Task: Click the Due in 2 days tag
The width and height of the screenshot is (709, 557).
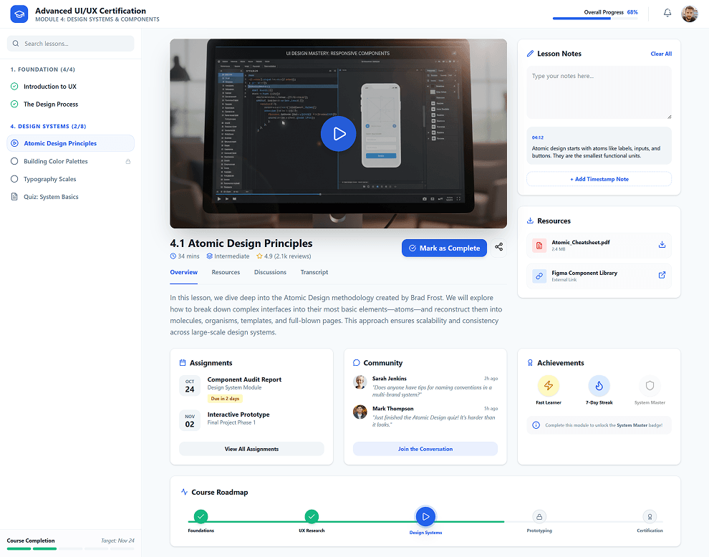Action: 225,398
